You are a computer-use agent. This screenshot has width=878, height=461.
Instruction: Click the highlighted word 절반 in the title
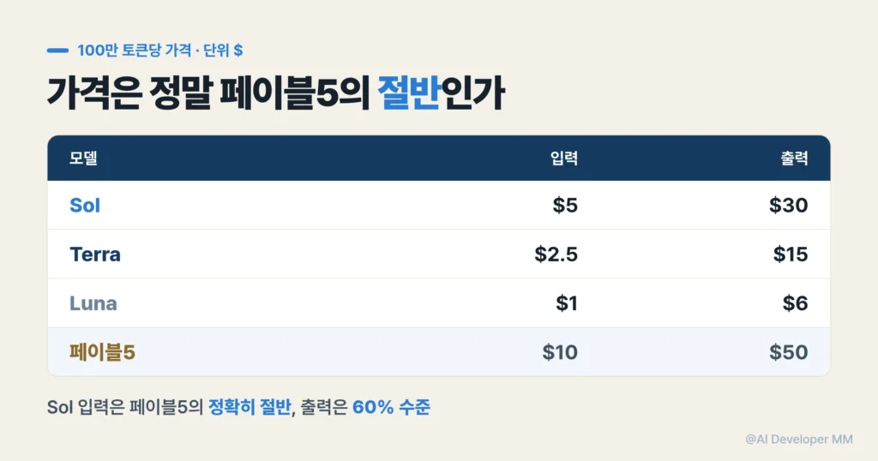pyautogui.click(x=408, y=93)
